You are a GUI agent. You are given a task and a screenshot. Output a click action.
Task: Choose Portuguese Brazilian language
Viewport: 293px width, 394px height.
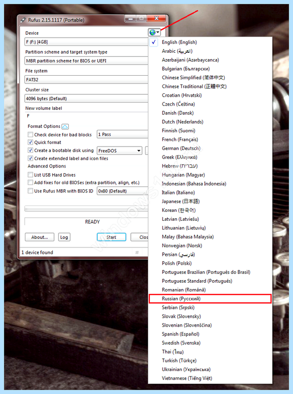point(210,272)
